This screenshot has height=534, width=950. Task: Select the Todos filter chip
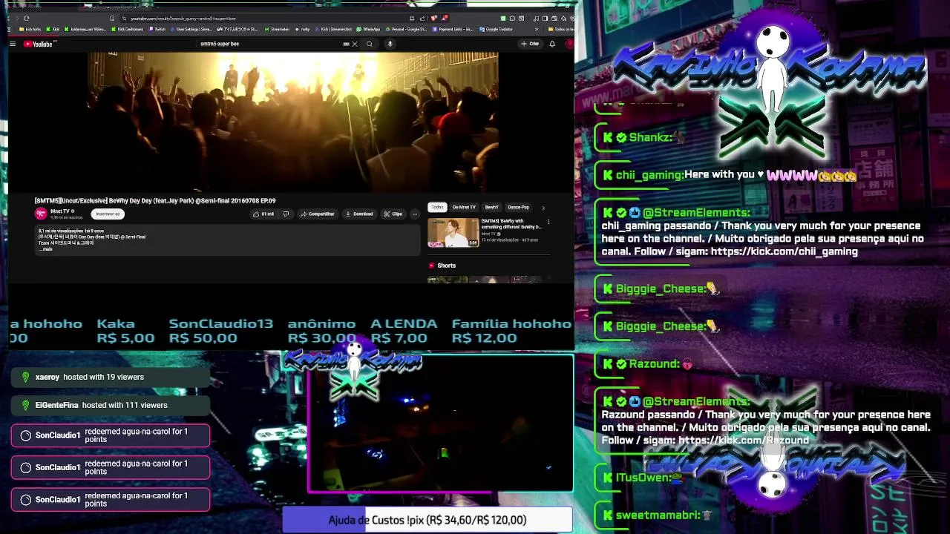[437, 207]
